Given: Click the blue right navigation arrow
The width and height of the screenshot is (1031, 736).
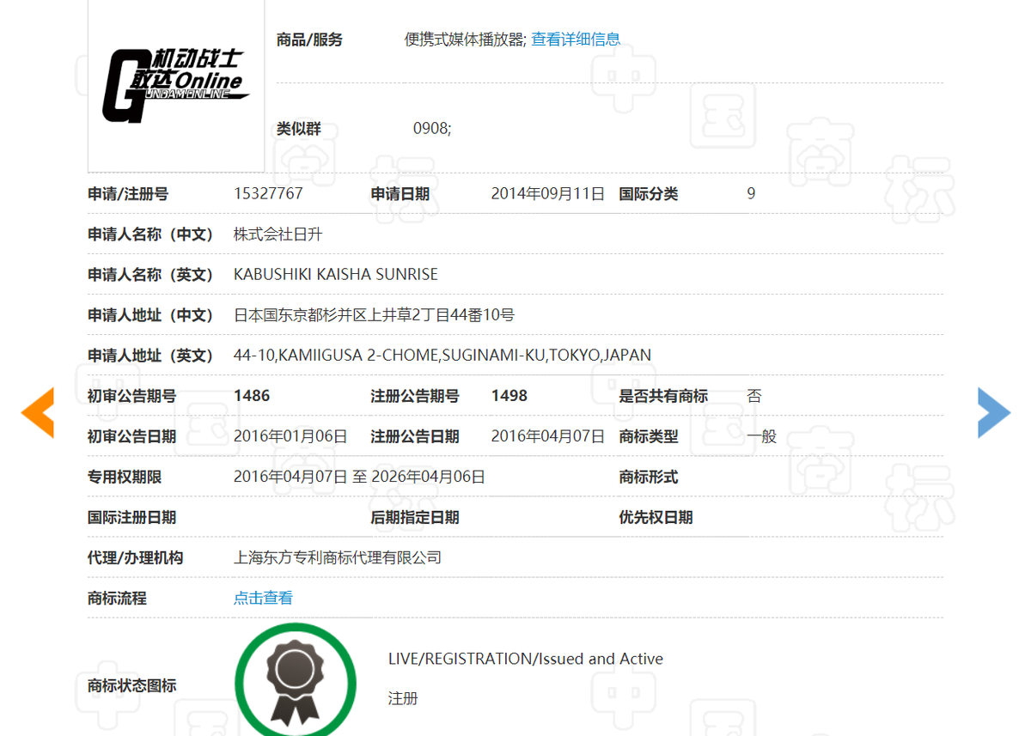Looking at the screenshot, I should point(994,412).
